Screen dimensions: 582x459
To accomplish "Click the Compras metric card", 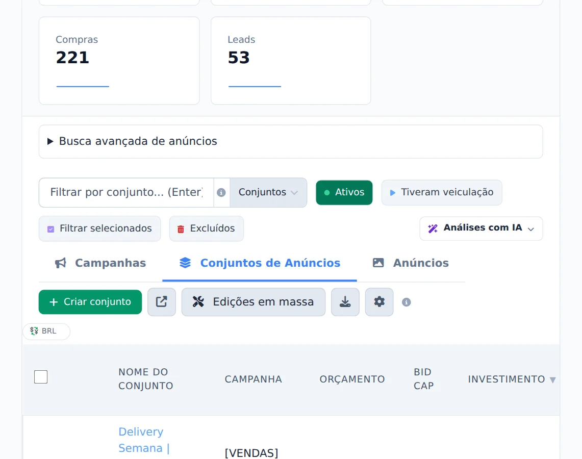I will tap(119, 61).
